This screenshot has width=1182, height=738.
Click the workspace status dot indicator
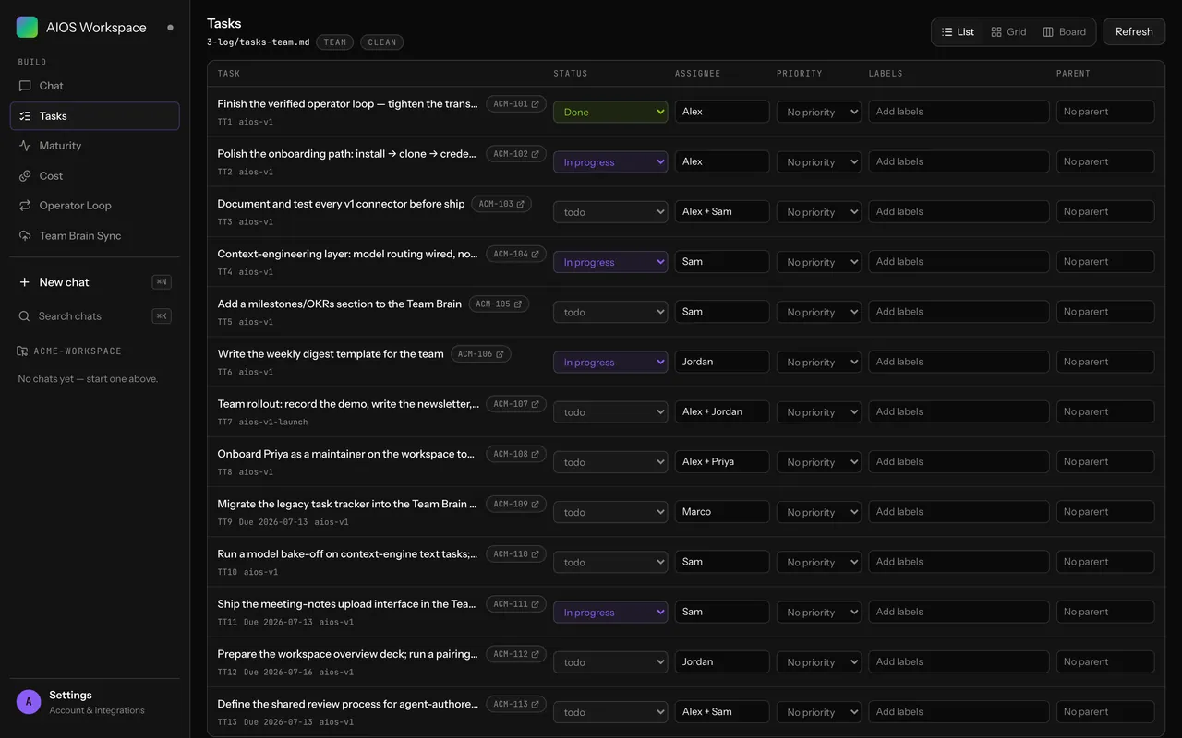170,28
